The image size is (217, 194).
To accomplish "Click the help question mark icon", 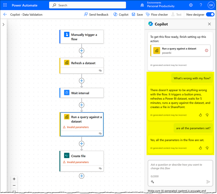I will (201, 5).
